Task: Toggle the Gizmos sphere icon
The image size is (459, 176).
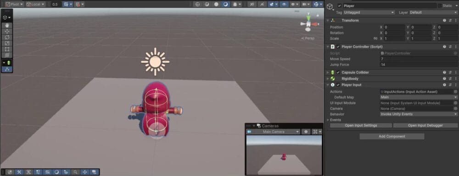Action: coord(316,5)
